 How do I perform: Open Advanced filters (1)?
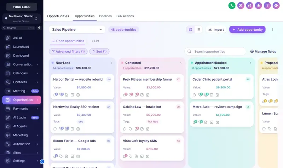(x=68, y=51)
